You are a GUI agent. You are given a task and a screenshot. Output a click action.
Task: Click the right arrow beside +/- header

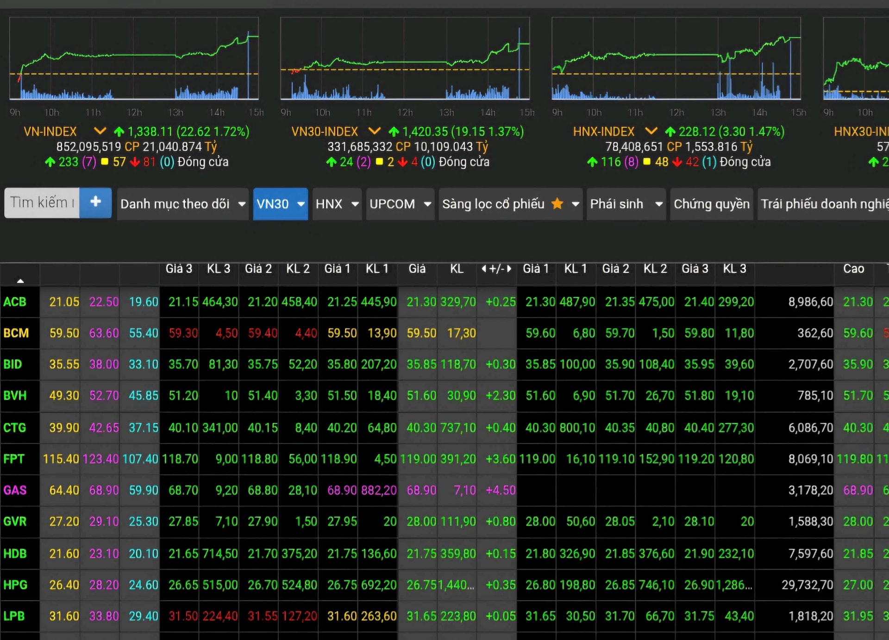(509, 269)
